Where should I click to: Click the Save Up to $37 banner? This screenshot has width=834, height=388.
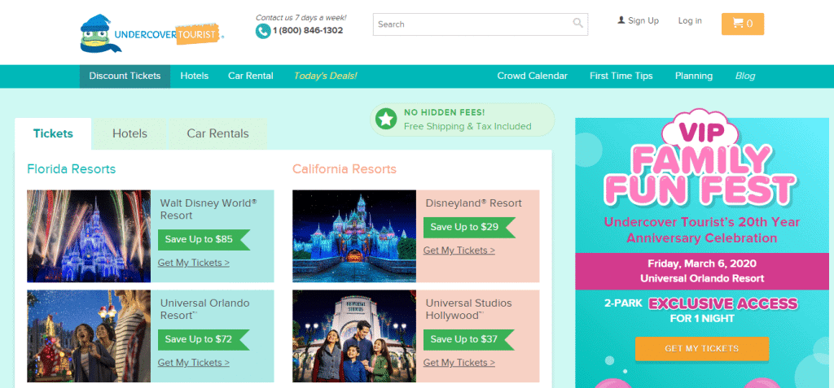coord(469,340)
